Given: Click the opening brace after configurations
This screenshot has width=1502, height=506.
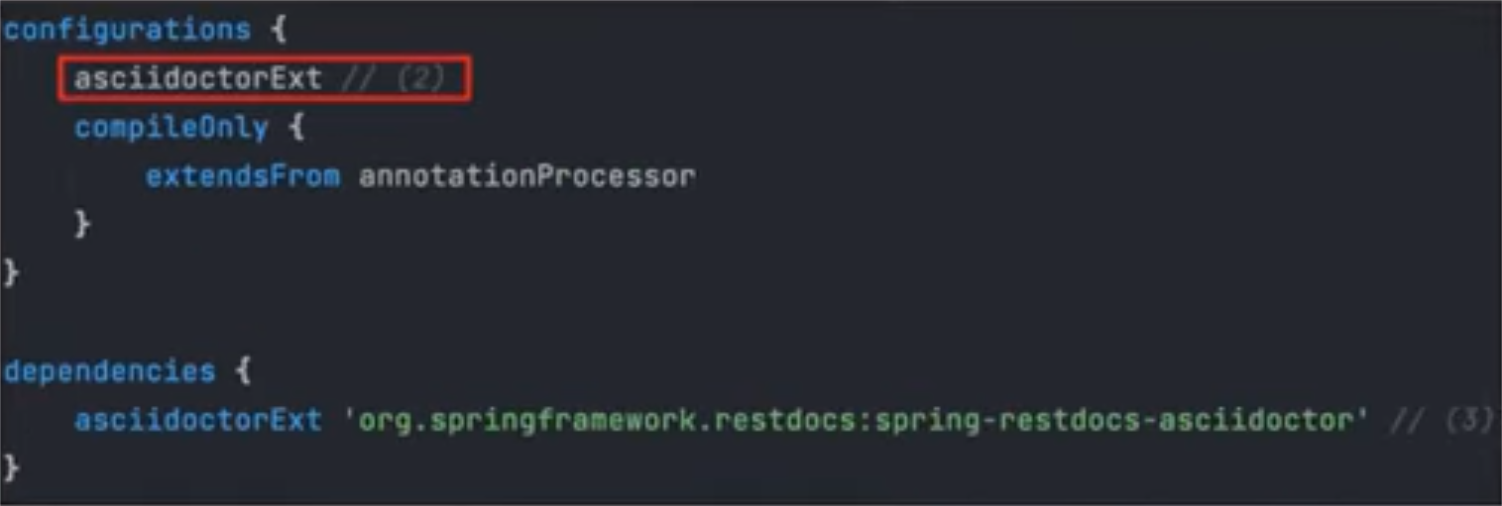Looking at the screenshot, I should [279, 30].
